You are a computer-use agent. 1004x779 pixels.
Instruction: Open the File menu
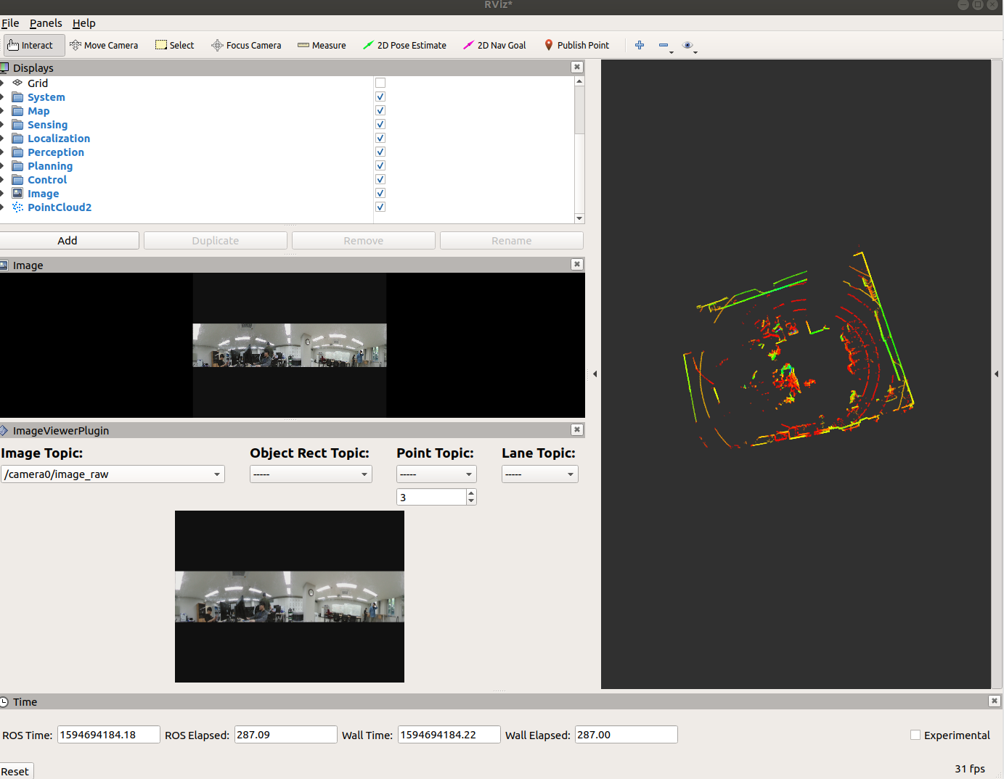tap(10, 23)
